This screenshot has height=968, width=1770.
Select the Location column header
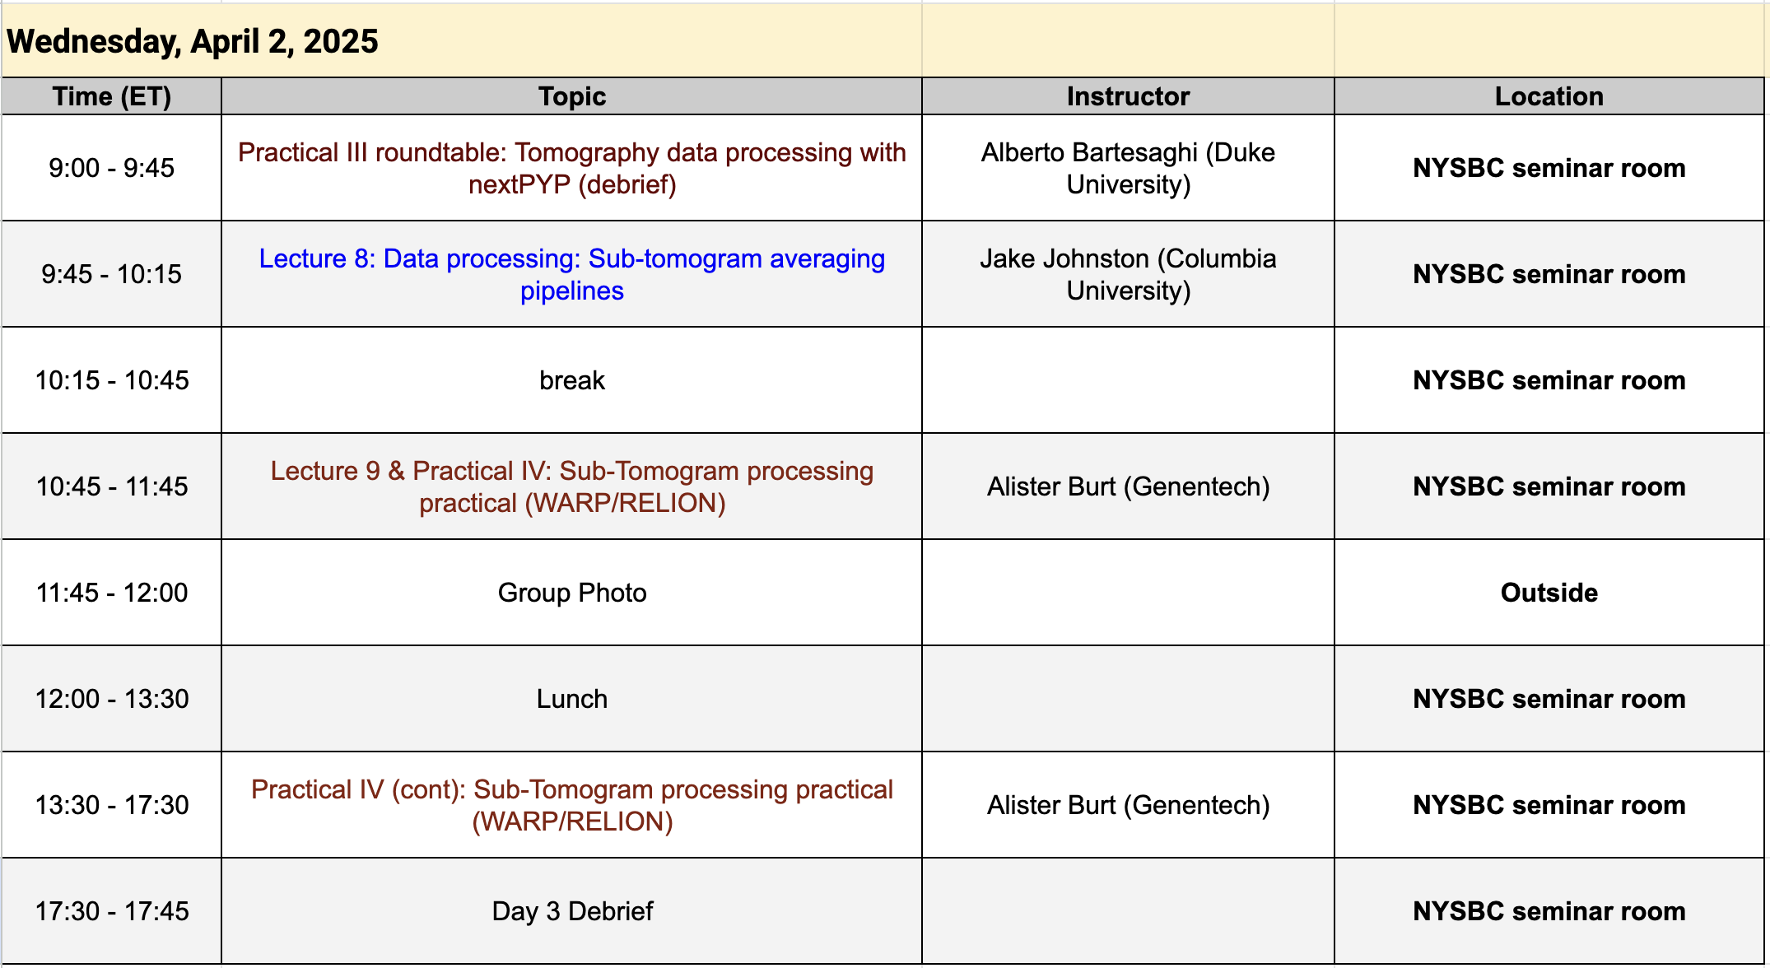(1549, 96)
